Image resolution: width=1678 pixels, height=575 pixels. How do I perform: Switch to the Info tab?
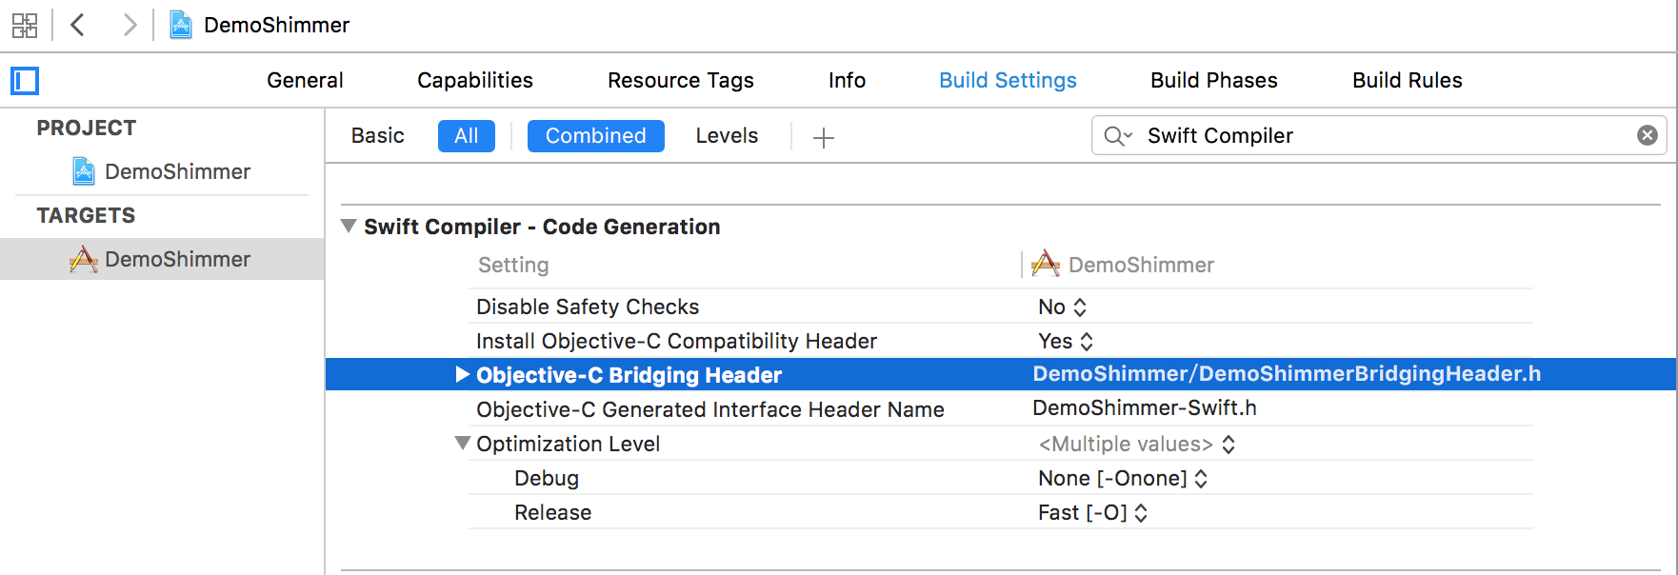pyautogui.click(x=847, y=80)
